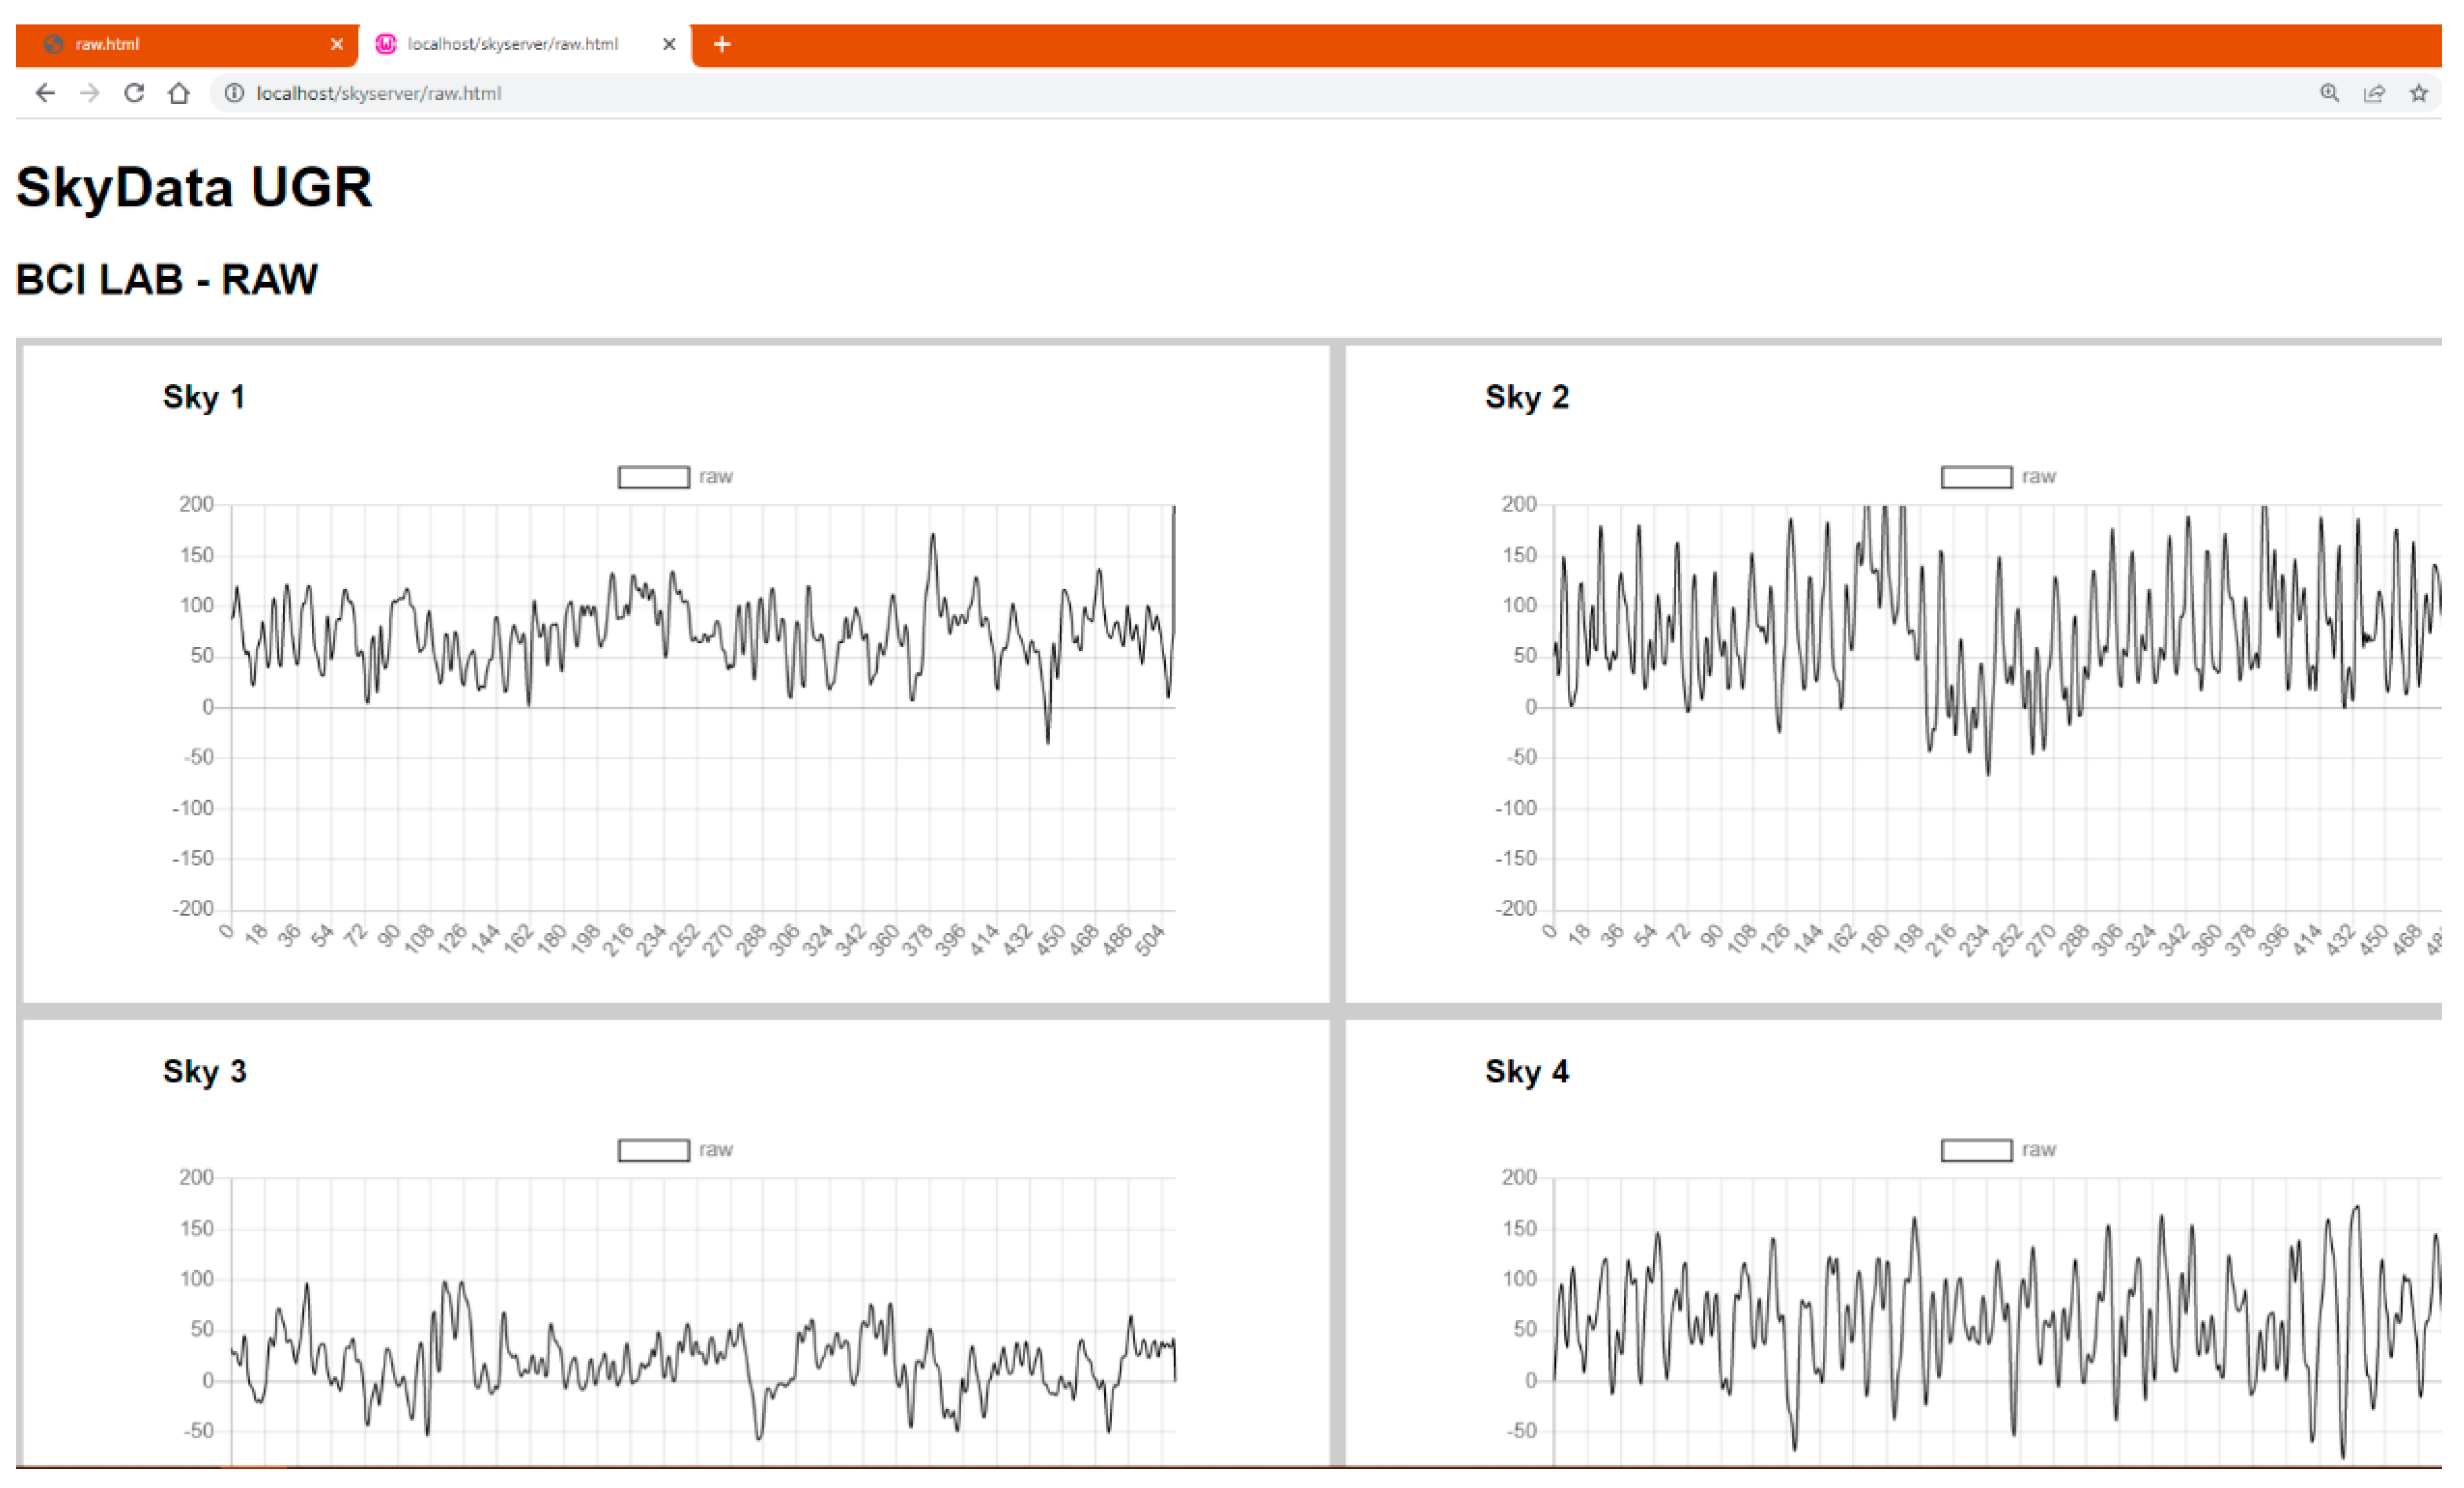Click the Sky 2 chart heading
The image size is (2464, 1488).
(x=1526, y=397)
